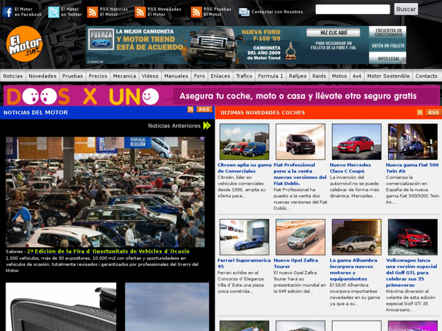The width and height of the screenshot is (442, 331).
Task: Open the Novedades menu item
Action: coord(43,76)
